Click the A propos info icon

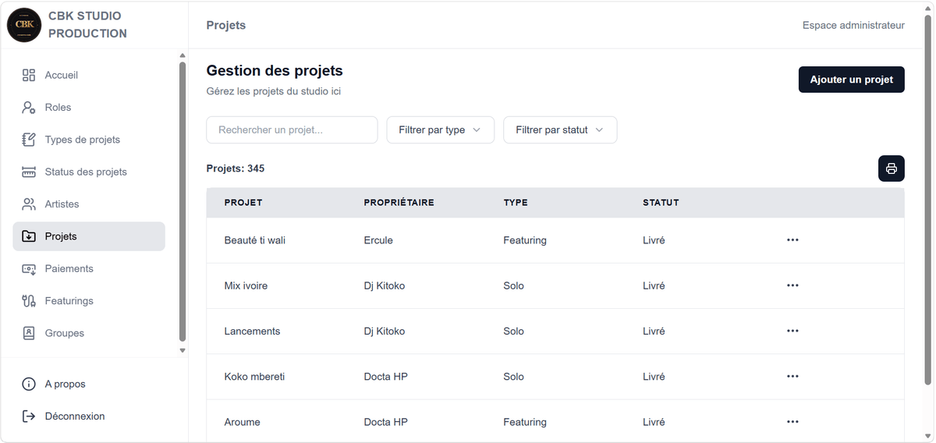tap(29, 384)
